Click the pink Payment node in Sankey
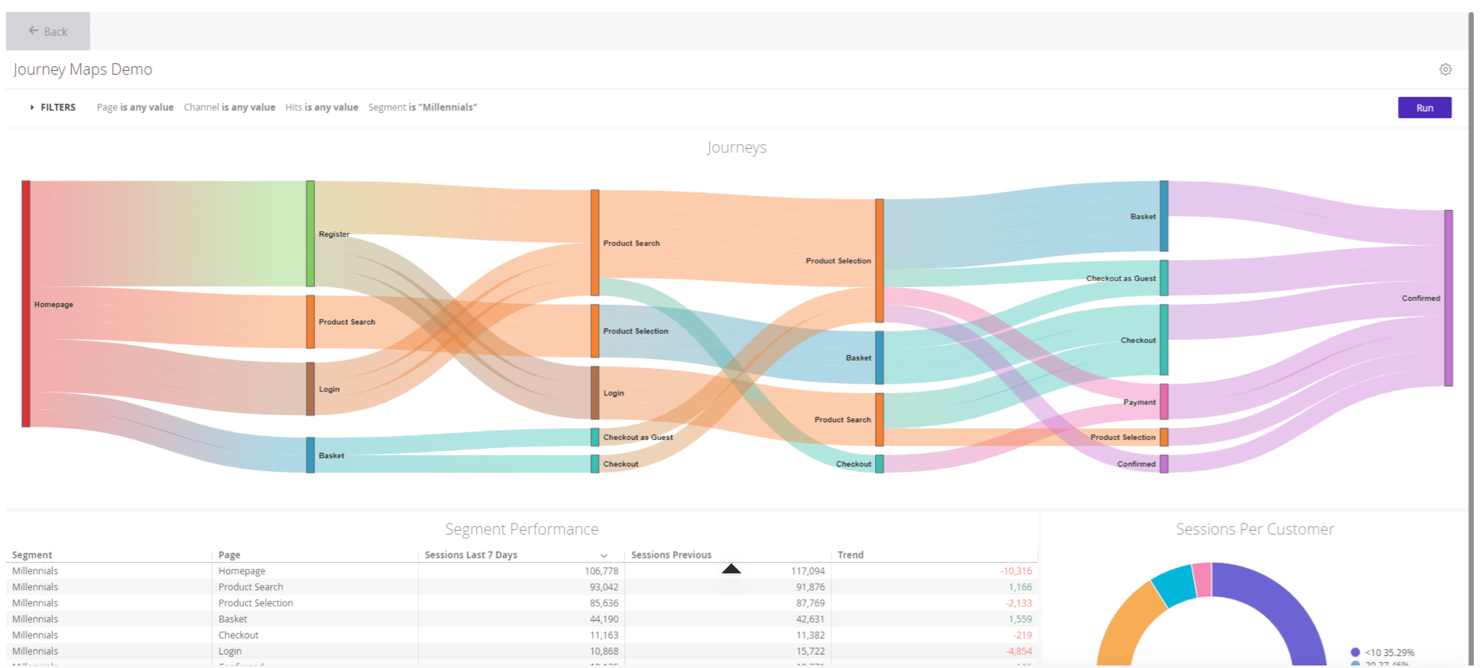This screenshot has height=668, width=1480. click(1163, 402)
